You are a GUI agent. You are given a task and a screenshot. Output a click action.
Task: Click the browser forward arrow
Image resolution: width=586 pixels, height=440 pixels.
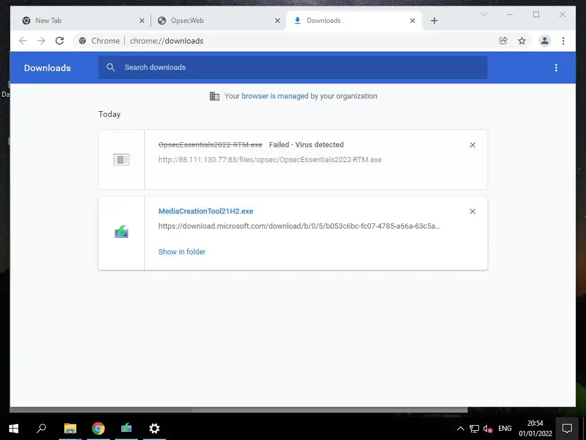coord(41,41)
